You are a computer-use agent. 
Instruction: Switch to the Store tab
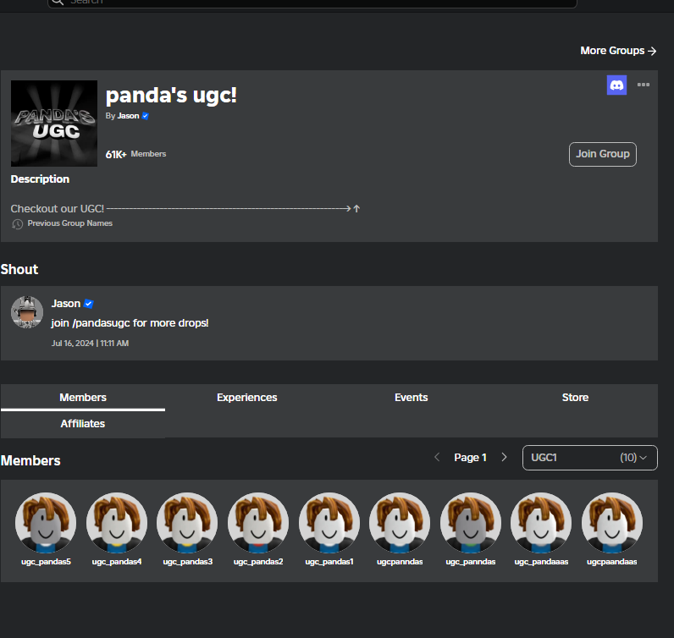[575, 398]
